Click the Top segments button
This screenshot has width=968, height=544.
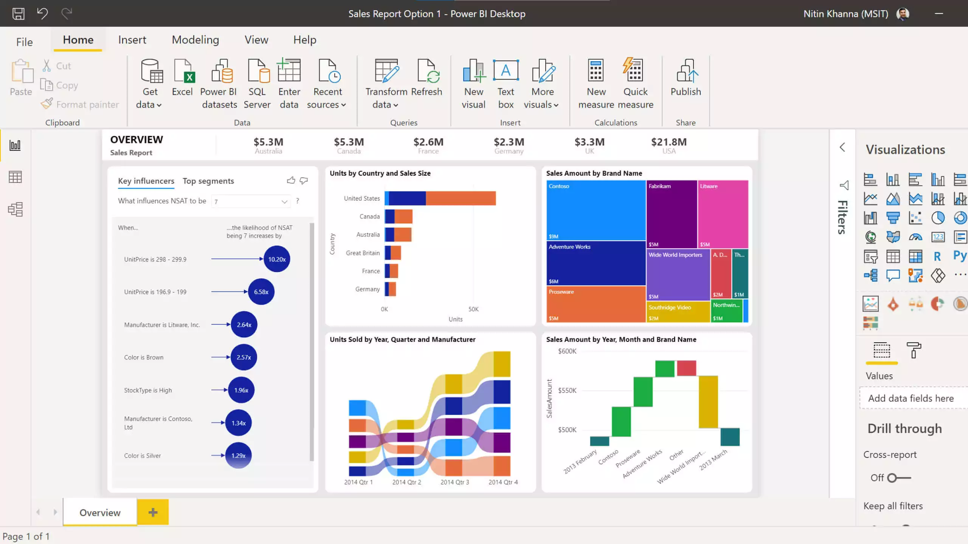click(208, 181)
